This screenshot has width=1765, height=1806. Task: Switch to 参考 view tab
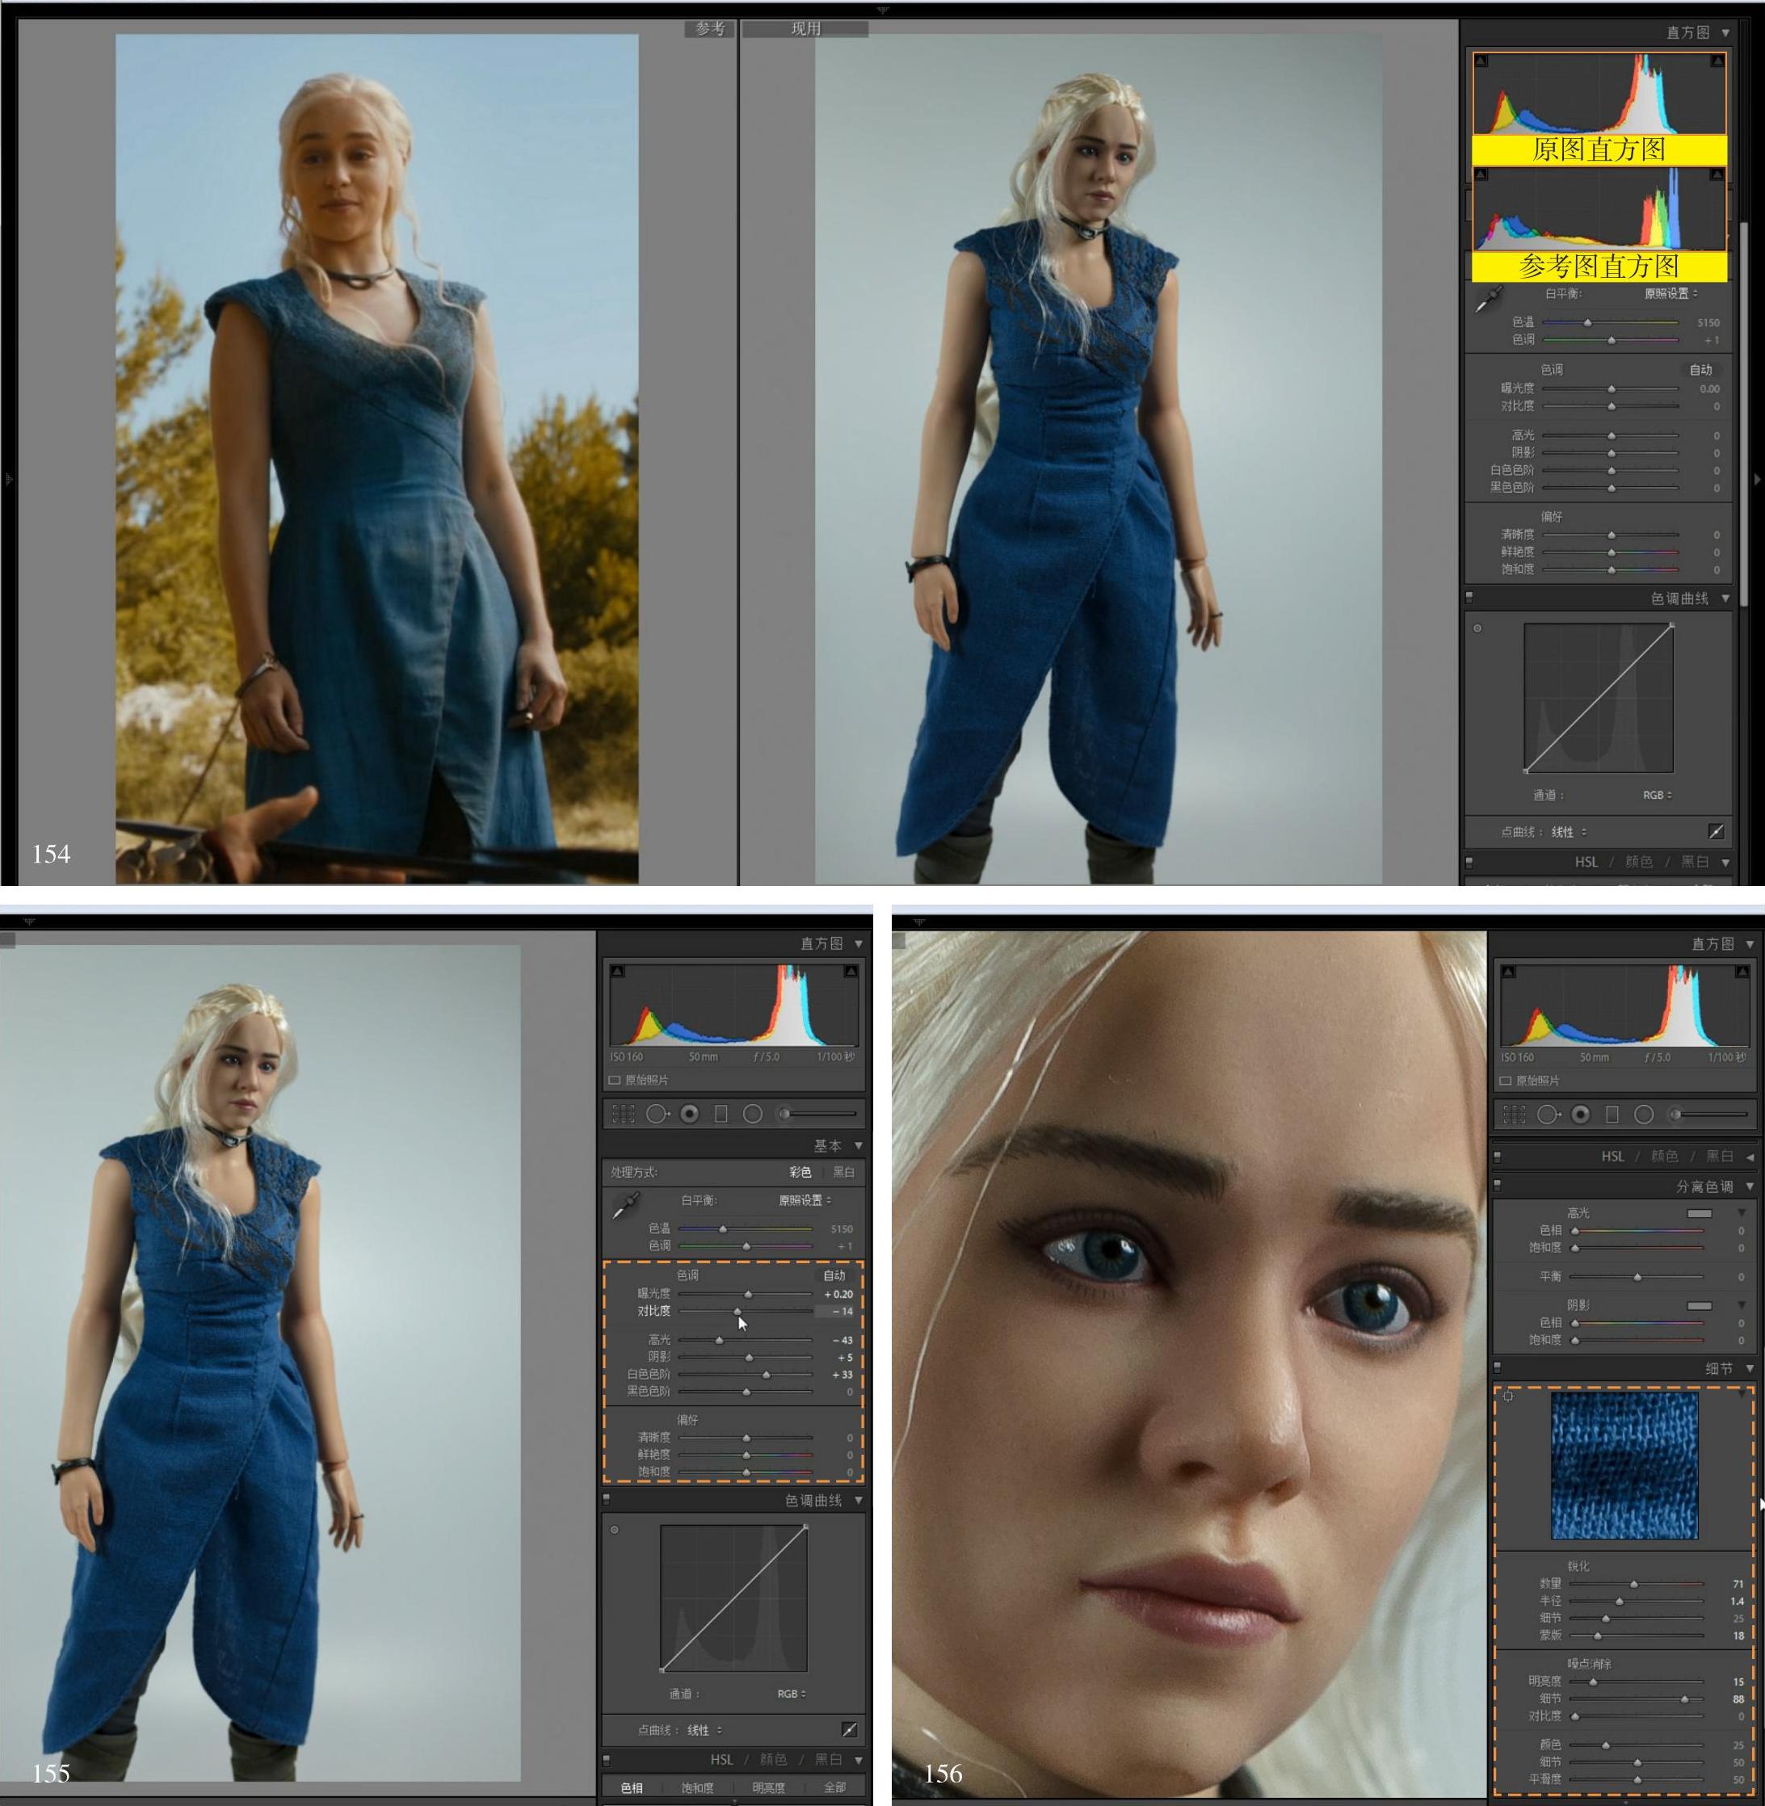tap(710, 29)
